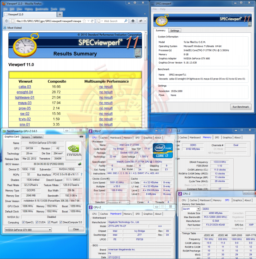Click no result link for catia-03

[x=106, y=87]
